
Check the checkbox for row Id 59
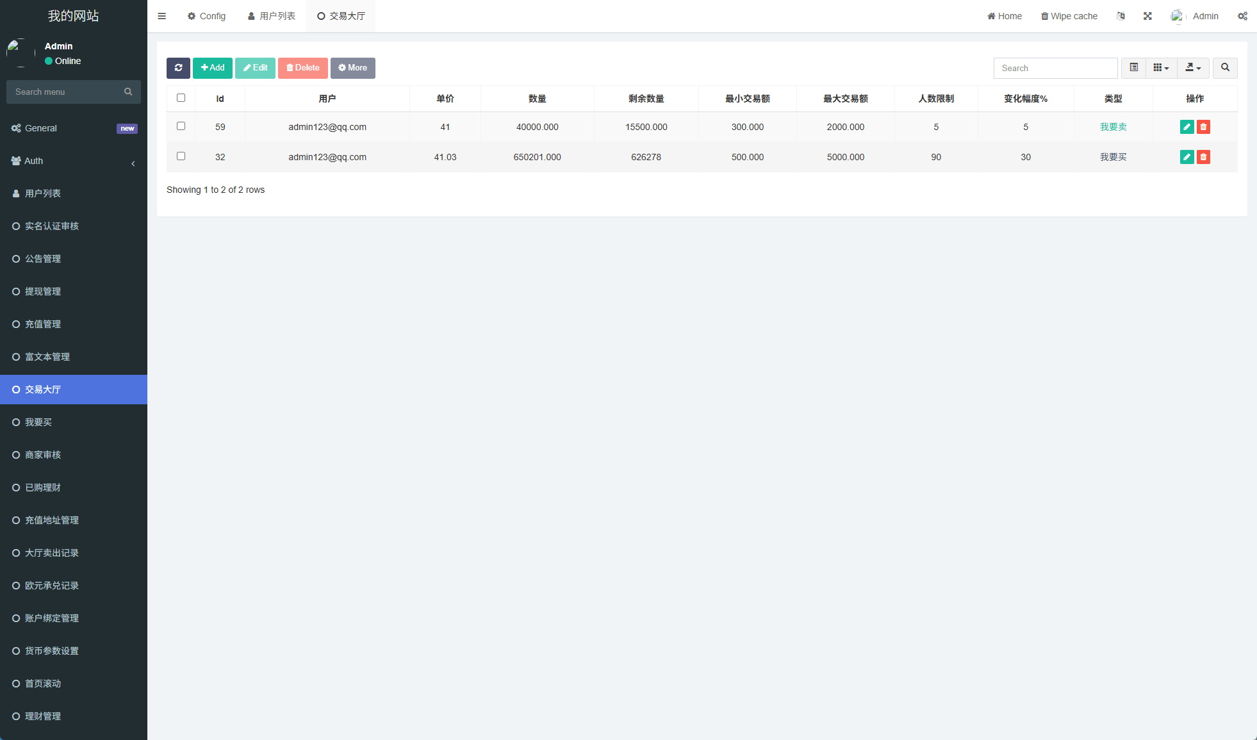click(x=181, y=126)
